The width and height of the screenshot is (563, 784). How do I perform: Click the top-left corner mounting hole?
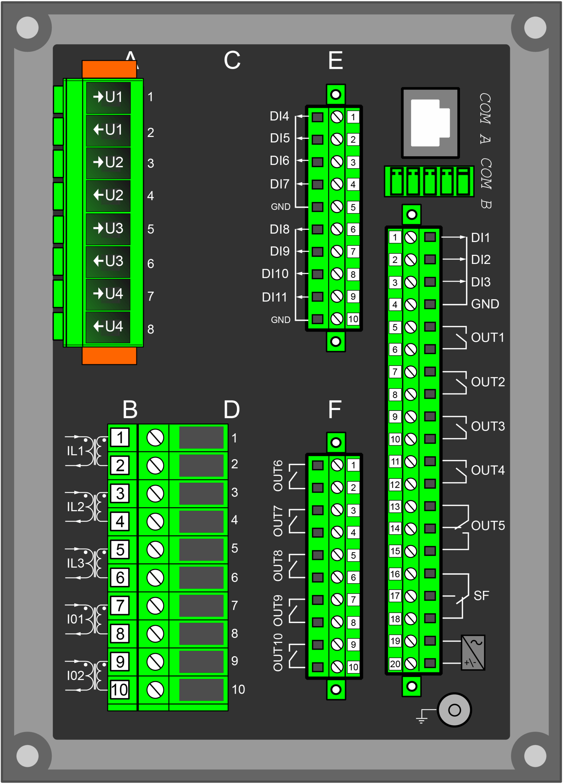pyautogui.click(x=27, y=28)
